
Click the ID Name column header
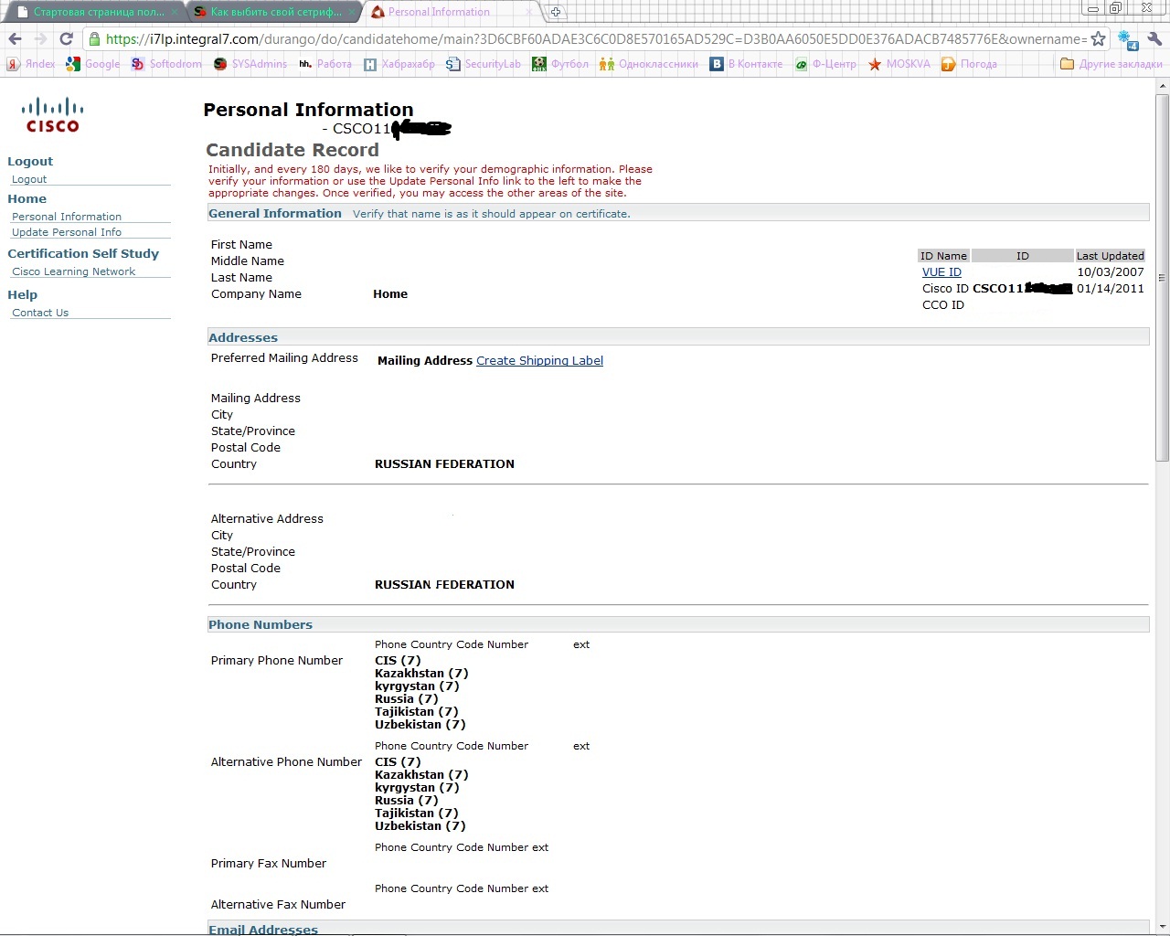click(943, 256)
